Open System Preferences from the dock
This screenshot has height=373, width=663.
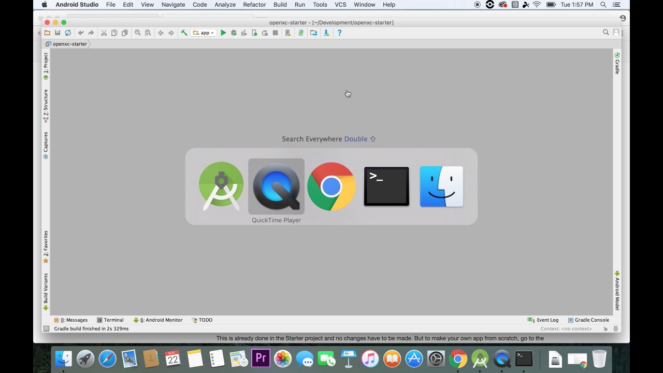tap(436, 358)
